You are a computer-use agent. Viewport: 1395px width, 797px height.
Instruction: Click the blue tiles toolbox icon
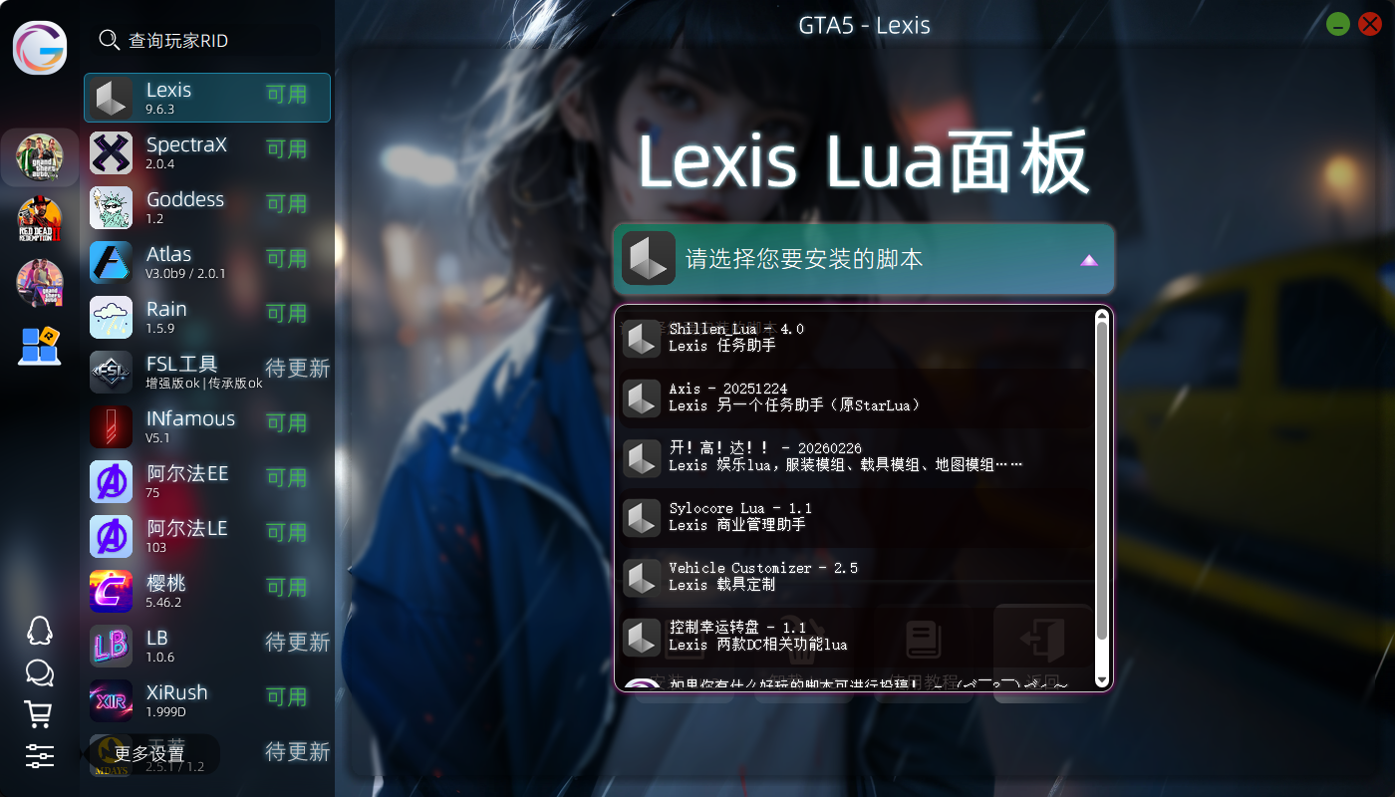pos(40,346)
